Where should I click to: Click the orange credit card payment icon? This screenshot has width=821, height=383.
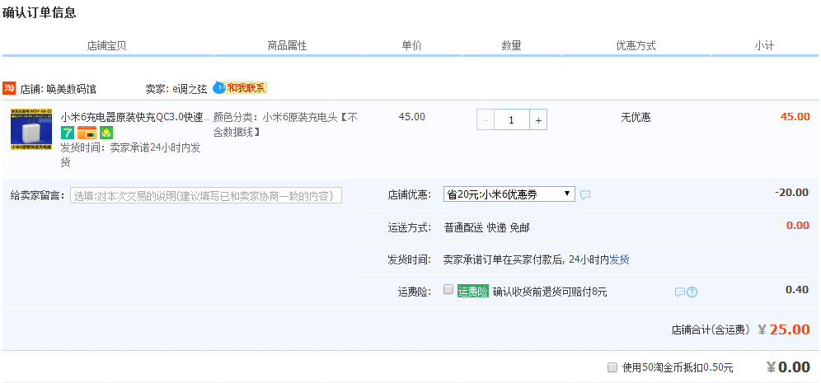click(87, 133)
